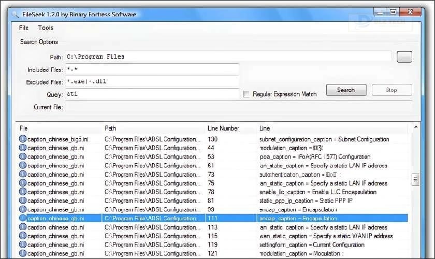This screenshot has height=259, width=435.
Task: Open the File menu
Action: click(24, 28)
